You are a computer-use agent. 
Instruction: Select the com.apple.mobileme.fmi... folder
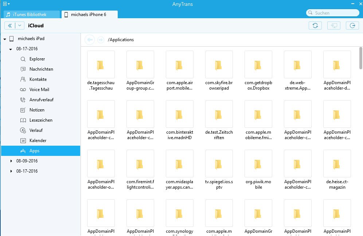(x=258, y=120)
